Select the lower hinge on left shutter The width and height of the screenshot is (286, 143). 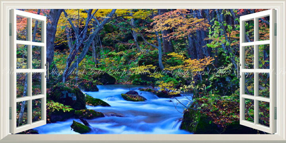[x=11, y=113]
